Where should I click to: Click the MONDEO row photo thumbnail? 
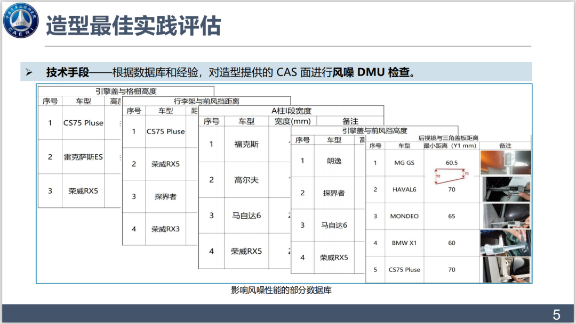[506, 216]
